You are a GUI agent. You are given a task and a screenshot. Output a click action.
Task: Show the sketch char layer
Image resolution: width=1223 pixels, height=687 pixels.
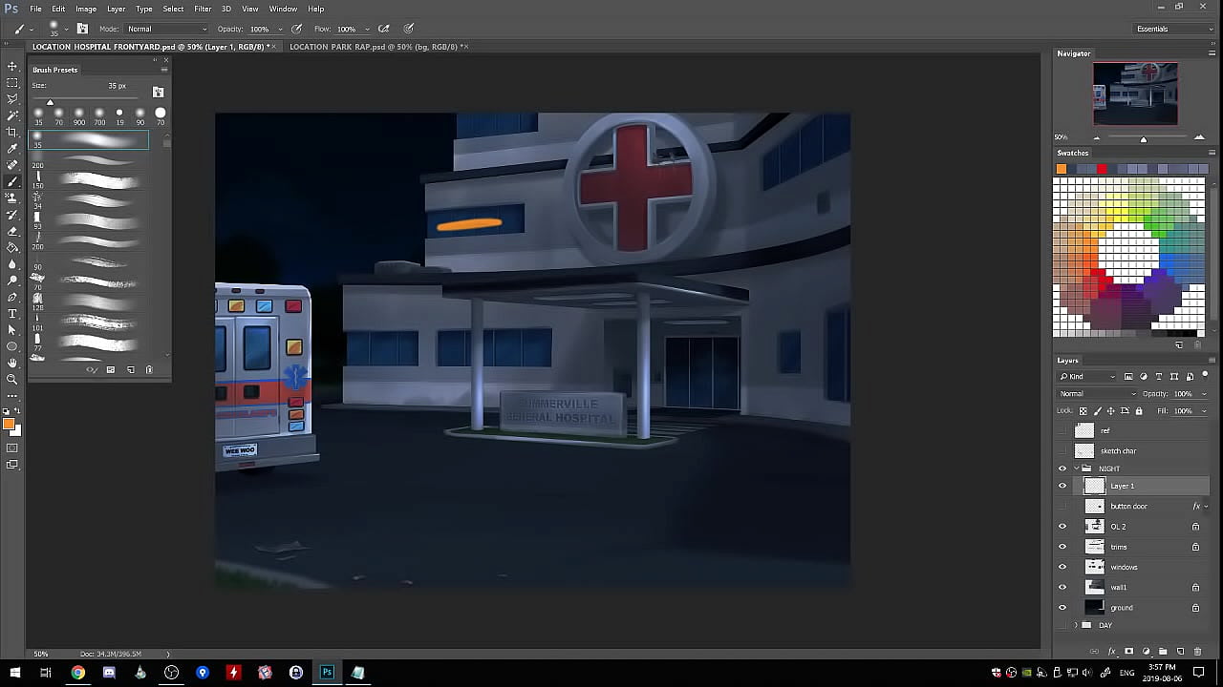point(1062,450)
